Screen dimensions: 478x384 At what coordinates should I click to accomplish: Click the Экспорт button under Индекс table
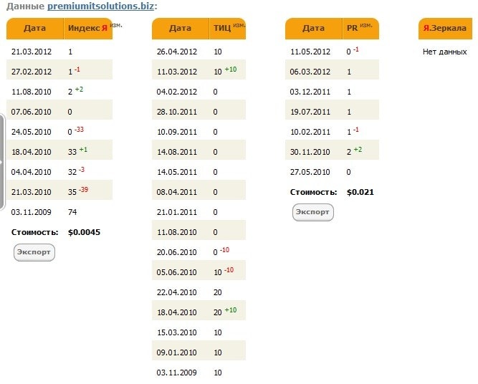click(x=34, y=252)
